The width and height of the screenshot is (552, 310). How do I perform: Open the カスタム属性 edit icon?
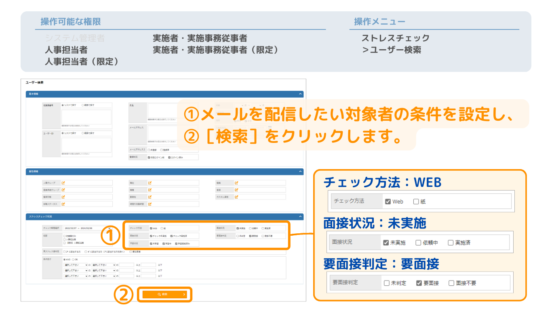(236, 197)
